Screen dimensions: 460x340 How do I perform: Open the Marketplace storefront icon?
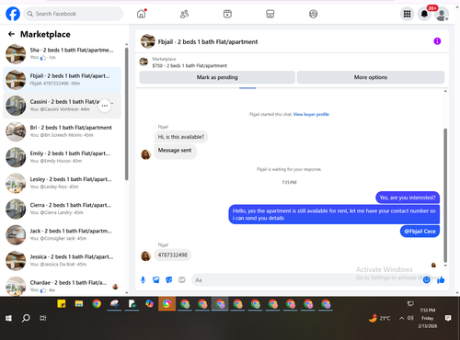pos(270,14)
